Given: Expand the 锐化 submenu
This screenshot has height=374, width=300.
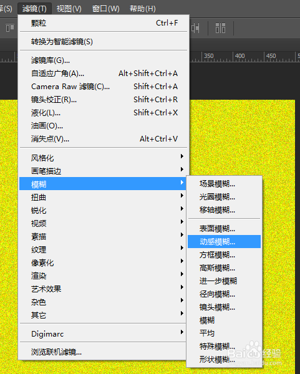Looking at the screenshot, I should (x=103, y=210).
